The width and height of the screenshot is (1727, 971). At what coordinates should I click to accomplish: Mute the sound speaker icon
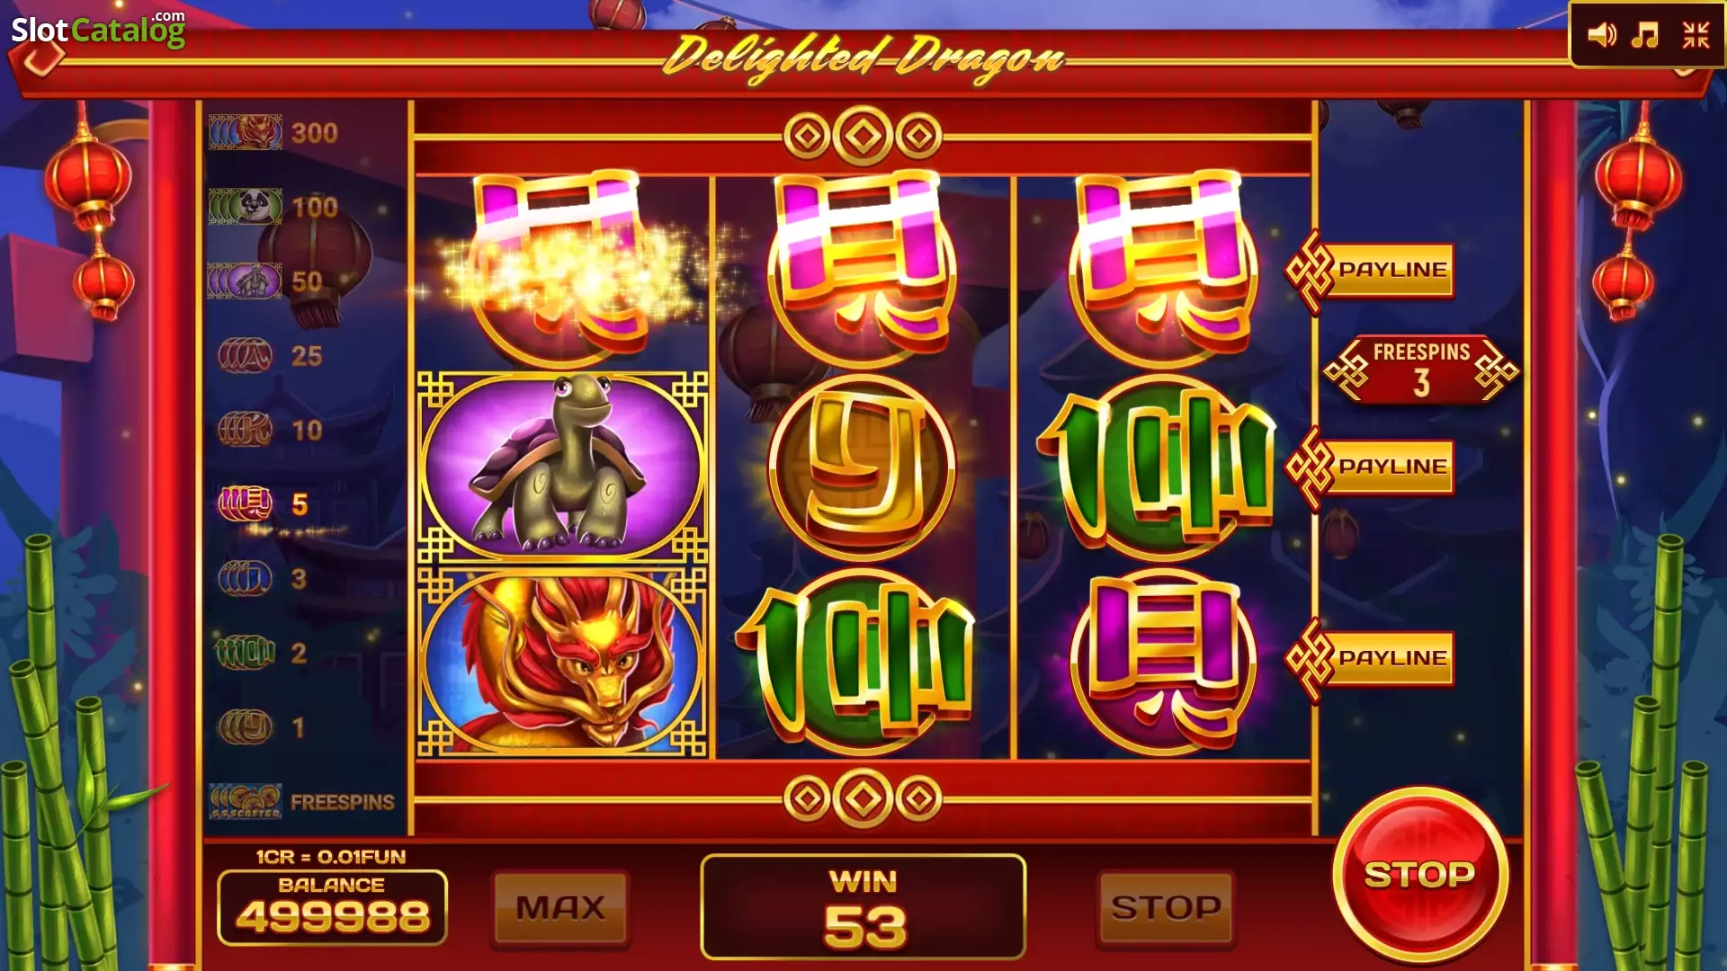click(1602, 35)
